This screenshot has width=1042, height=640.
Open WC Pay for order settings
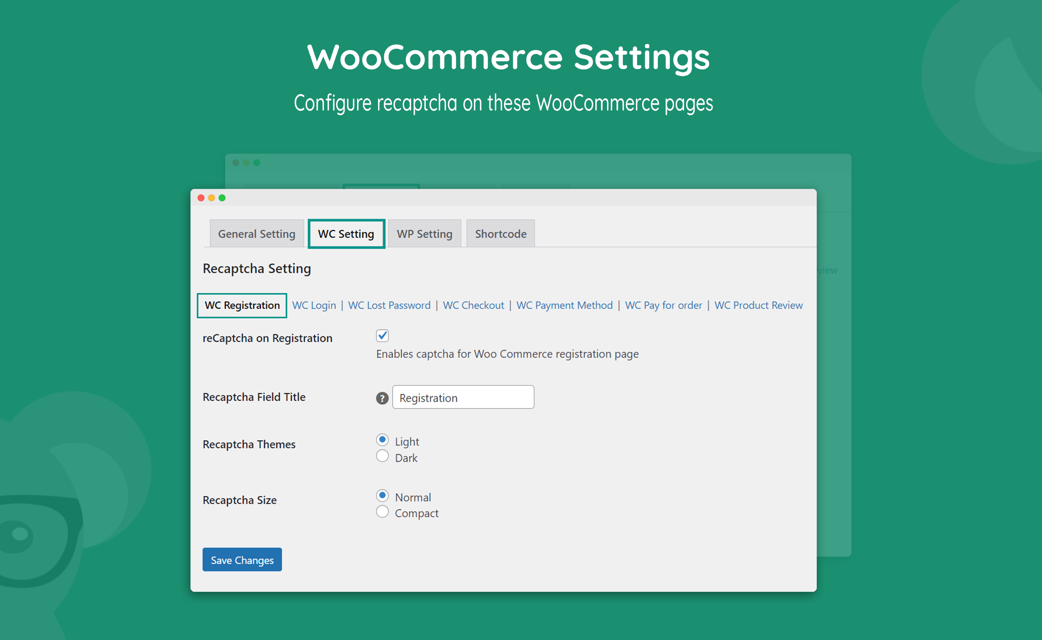[664, 305]
